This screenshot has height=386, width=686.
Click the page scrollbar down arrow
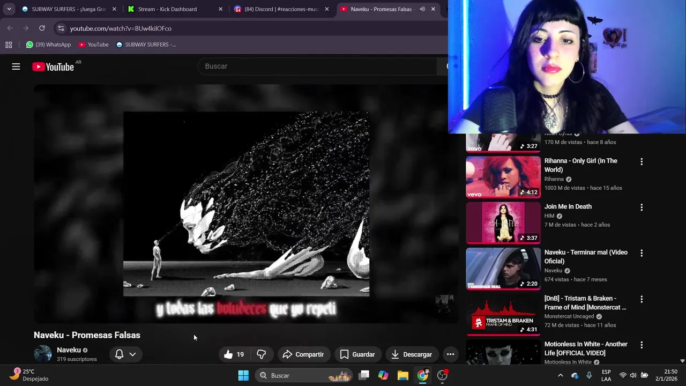coord(682,361)
